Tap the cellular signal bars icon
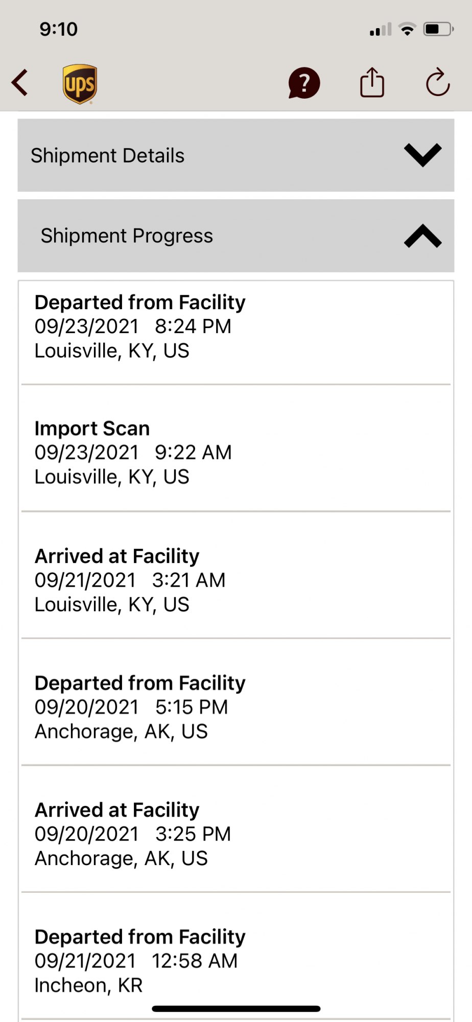 (381, 30)
